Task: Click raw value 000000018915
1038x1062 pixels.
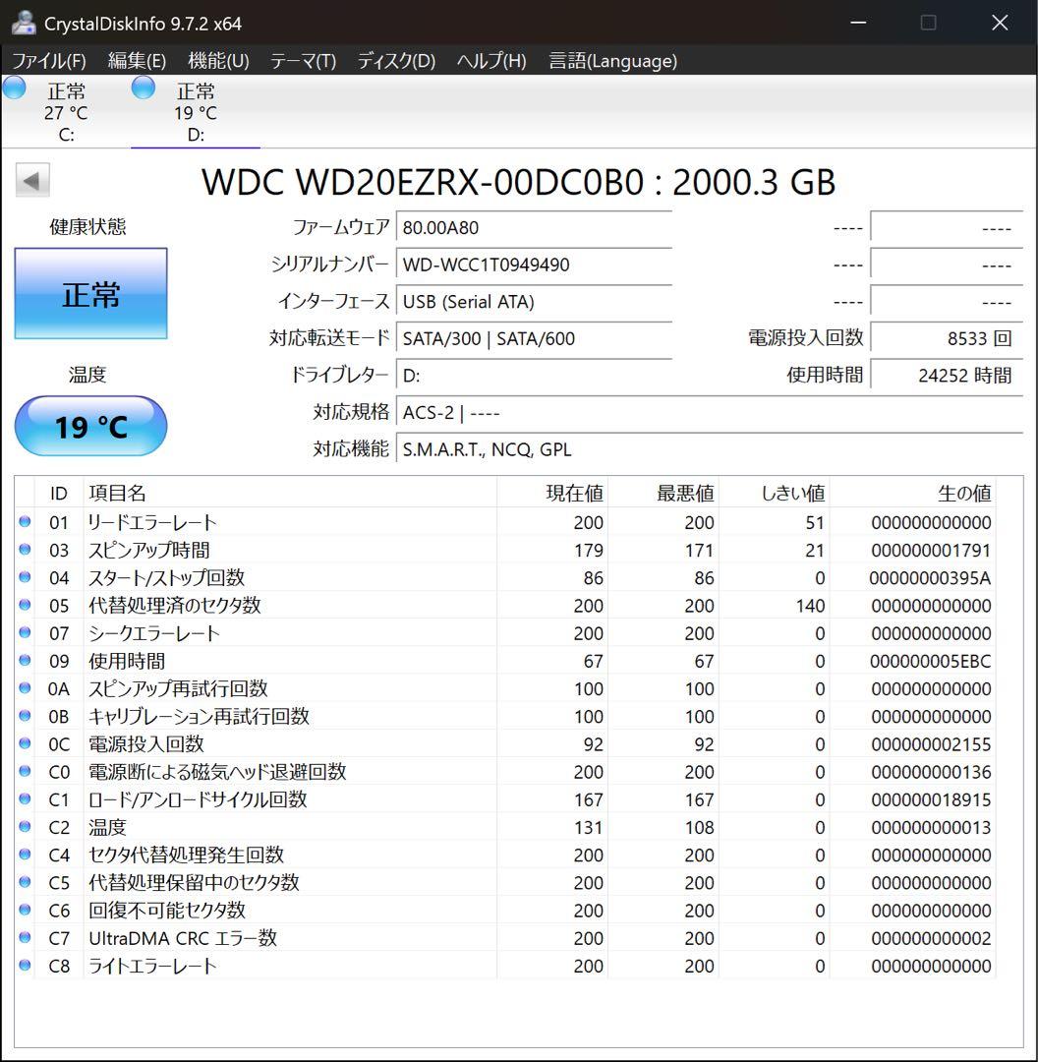Action: coord(931,799)
